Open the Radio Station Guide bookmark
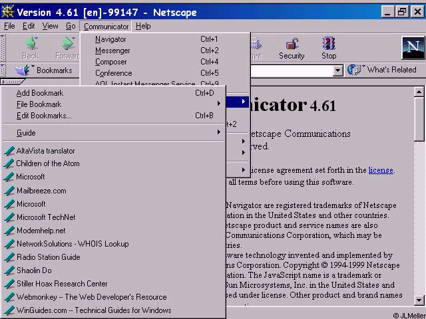The image size is (426, 319). [48, 257]
